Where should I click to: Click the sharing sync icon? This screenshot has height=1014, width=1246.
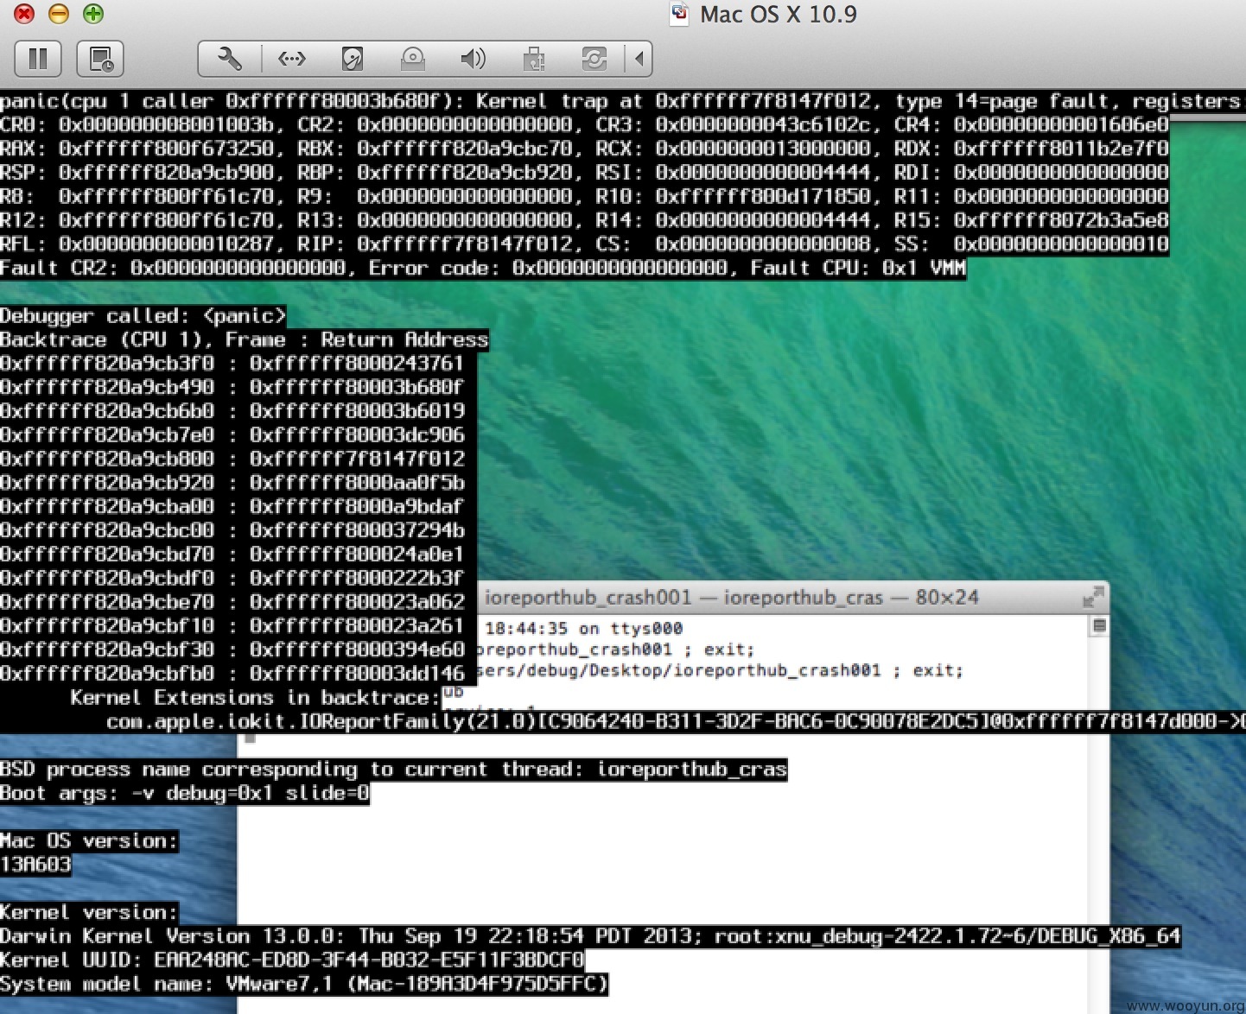(x=594, y=59)
